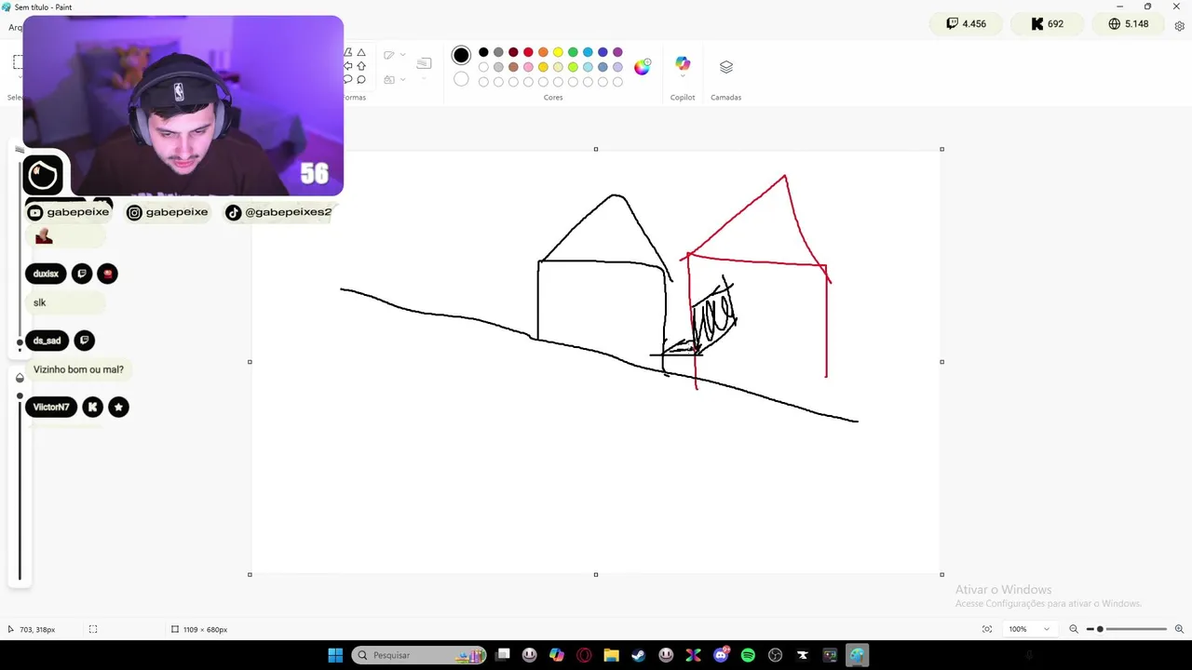Pick the pink color swatch
1192x670 pixels.
(528, 67)
